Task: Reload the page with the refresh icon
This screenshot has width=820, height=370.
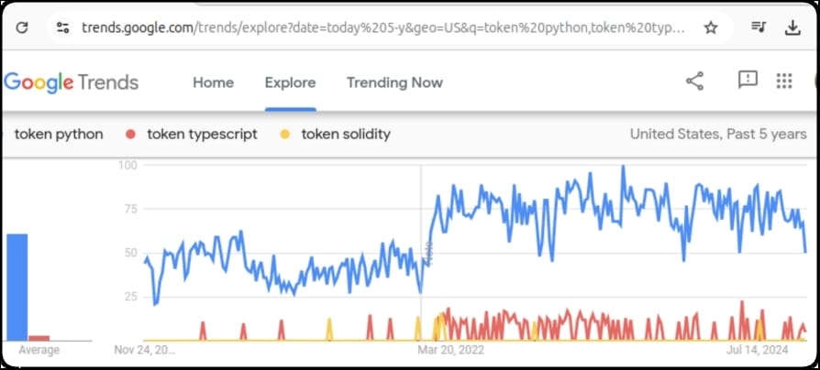Action: click(22, 27)
